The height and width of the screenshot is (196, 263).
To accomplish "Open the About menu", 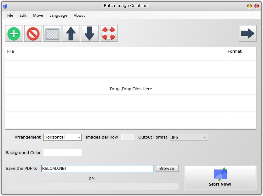I will pos(79,15).
